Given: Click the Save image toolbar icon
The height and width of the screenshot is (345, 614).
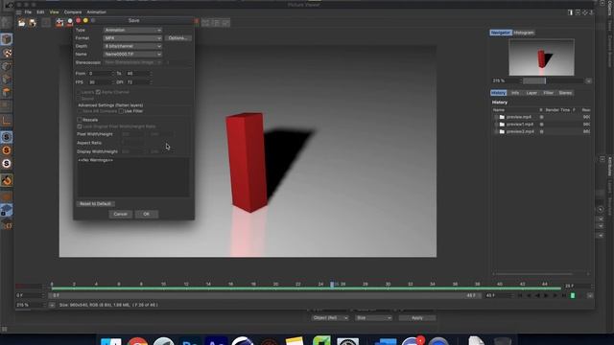Looking at the screenshot, I should (32, 23).
